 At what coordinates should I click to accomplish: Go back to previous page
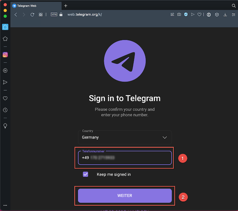16,15
